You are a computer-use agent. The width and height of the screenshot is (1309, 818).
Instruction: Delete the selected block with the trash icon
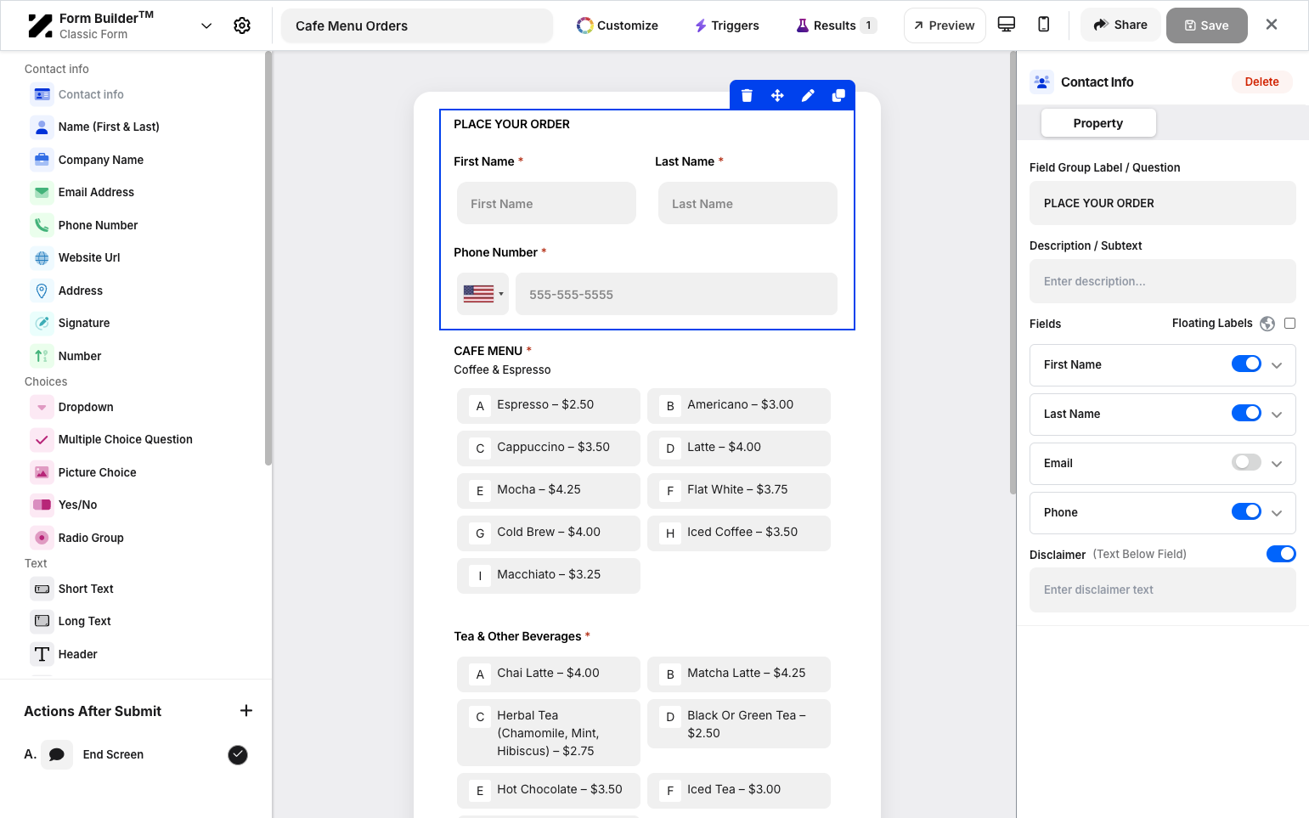click(x=747, y=95)
